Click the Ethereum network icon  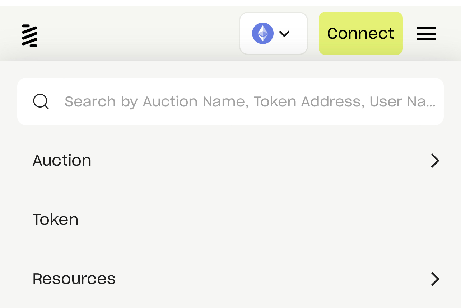point(262,33)
